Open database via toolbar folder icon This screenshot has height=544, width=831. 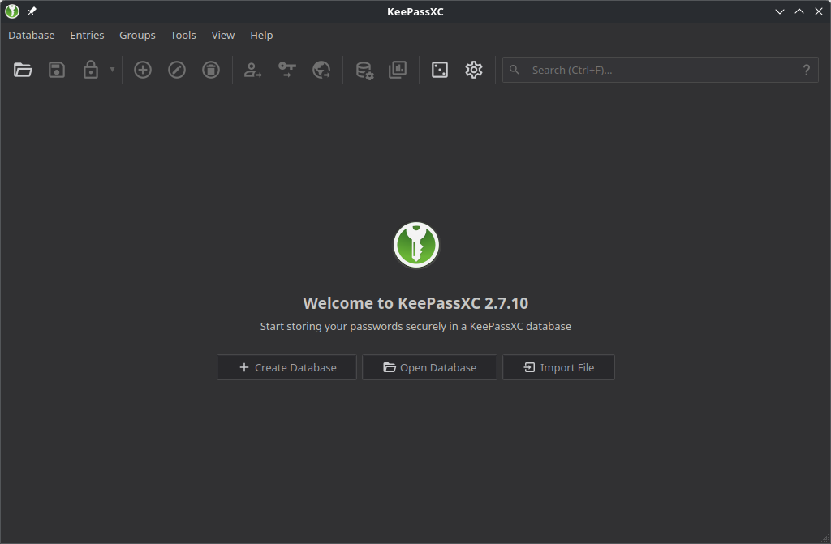[x=23, y=70]
